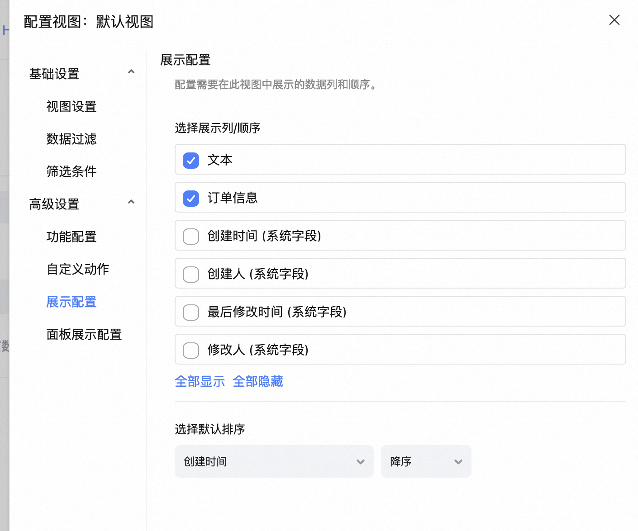638x531 pixels.
Task: Go to 数据过滤 settings
Action: pyautogui.click(x=71, y=139)
